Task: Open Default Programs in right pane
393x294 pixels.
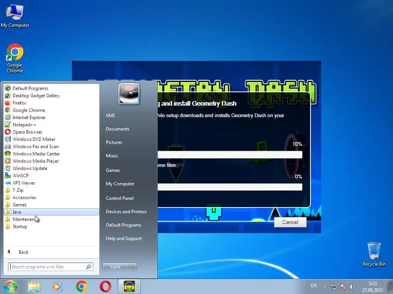Action: 123,225
